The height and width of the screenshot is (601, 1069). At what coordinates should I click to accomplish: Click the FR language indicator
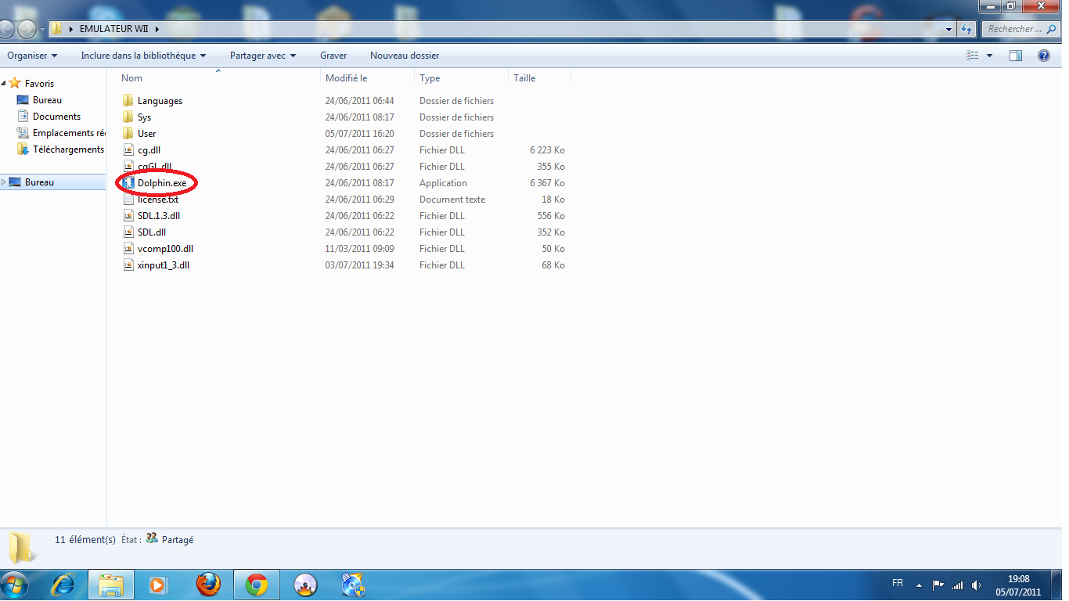tap(898, 584)
